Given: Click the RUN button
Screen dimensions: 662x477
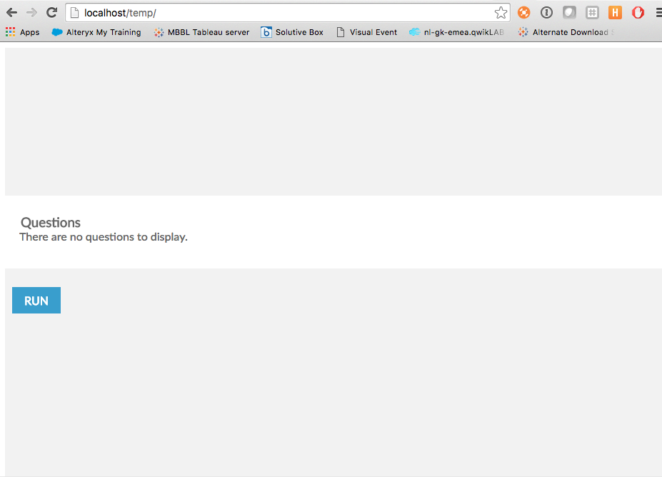Looking at the screenshot, I should [36, 300].
